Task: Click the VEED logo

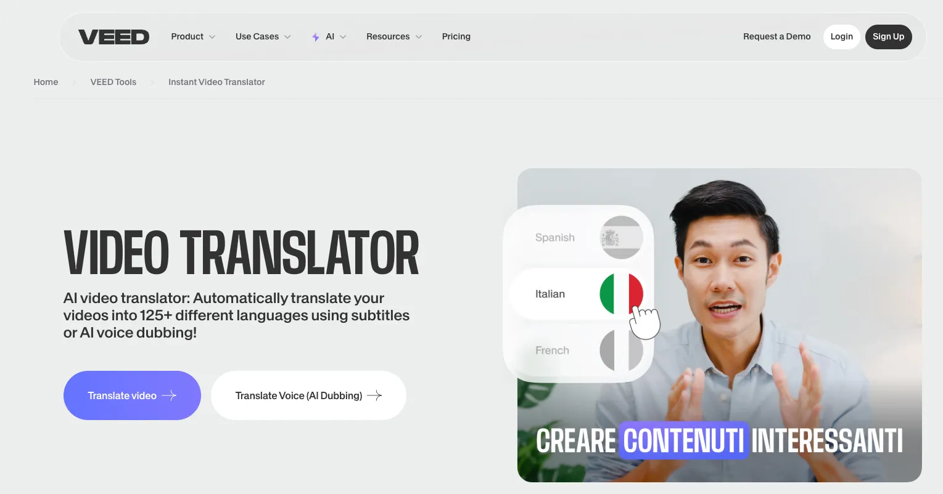Action: point(113,37)
